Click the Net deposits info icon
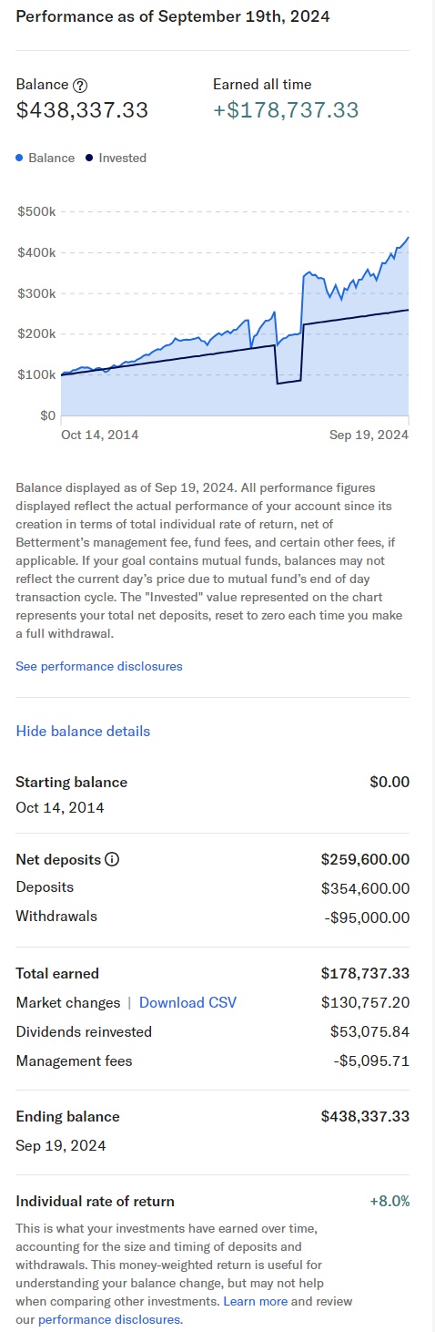This screenshot has width=435, height=1332. (113, 859)
